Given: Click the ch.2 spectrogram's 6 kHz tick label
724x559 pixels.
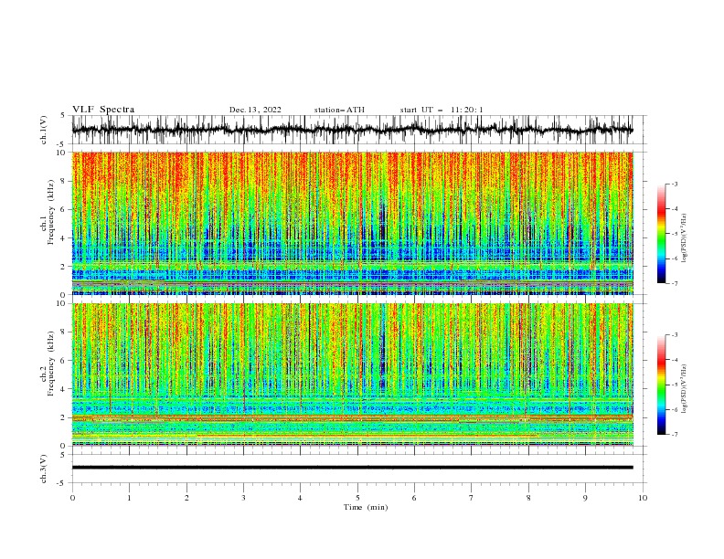Looking at the screenshot, I should [x=64, y=361].
